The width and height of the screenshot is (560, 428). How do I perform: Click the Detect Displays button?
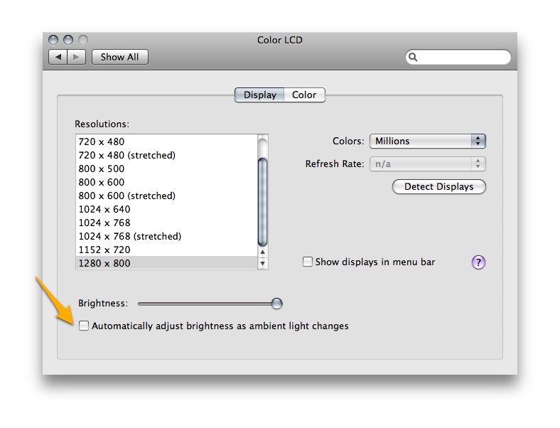(x=439, y=186)
